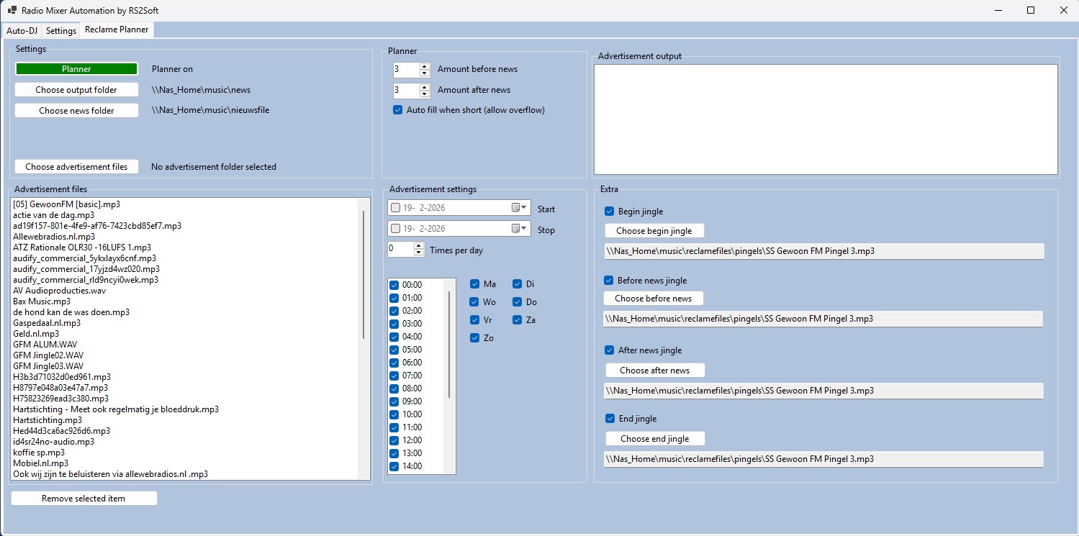Screen dimensions: 1079x536
Task: Click Choose end jingle
Action: click(654, 438)
